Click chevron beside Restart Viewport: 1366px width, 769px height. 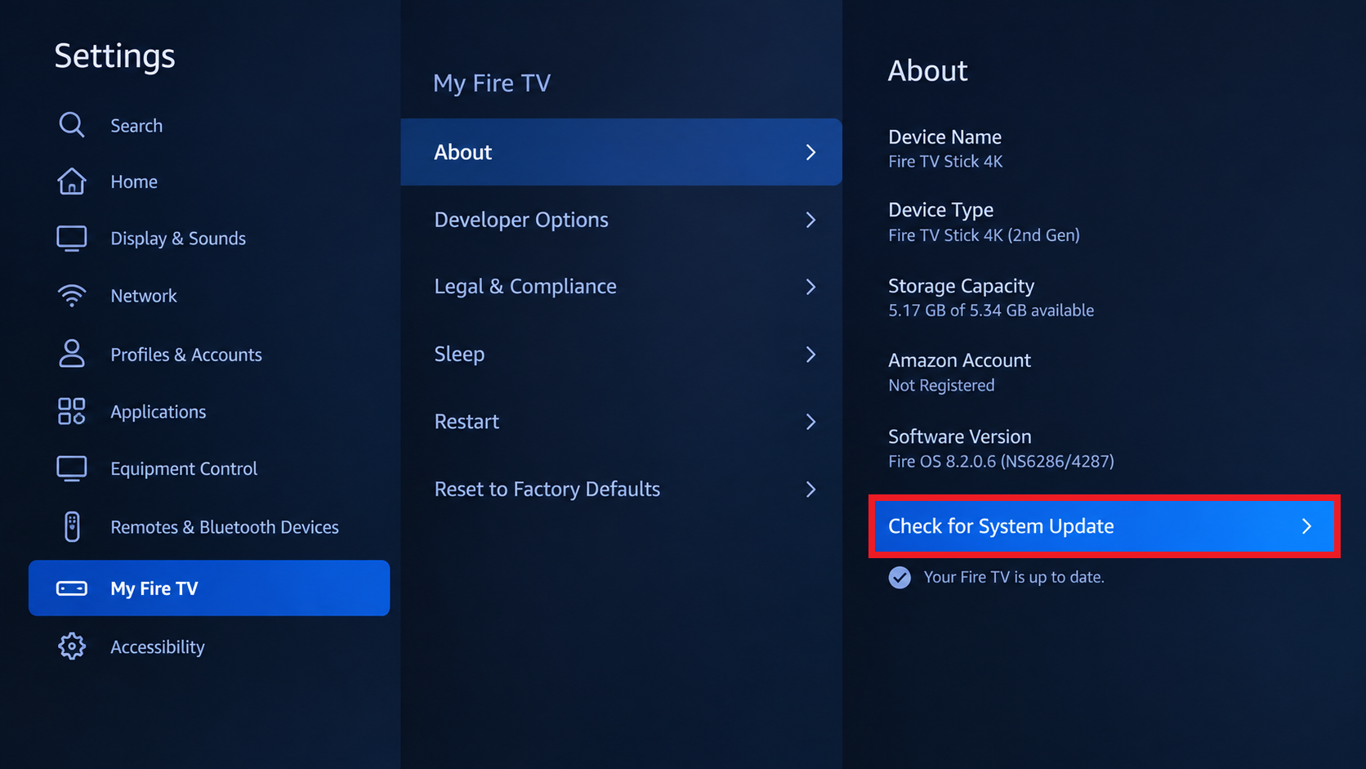coord(810,422)
